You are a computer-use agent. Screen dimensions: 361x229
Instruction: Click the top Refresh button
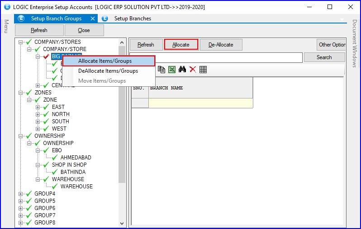39,30
